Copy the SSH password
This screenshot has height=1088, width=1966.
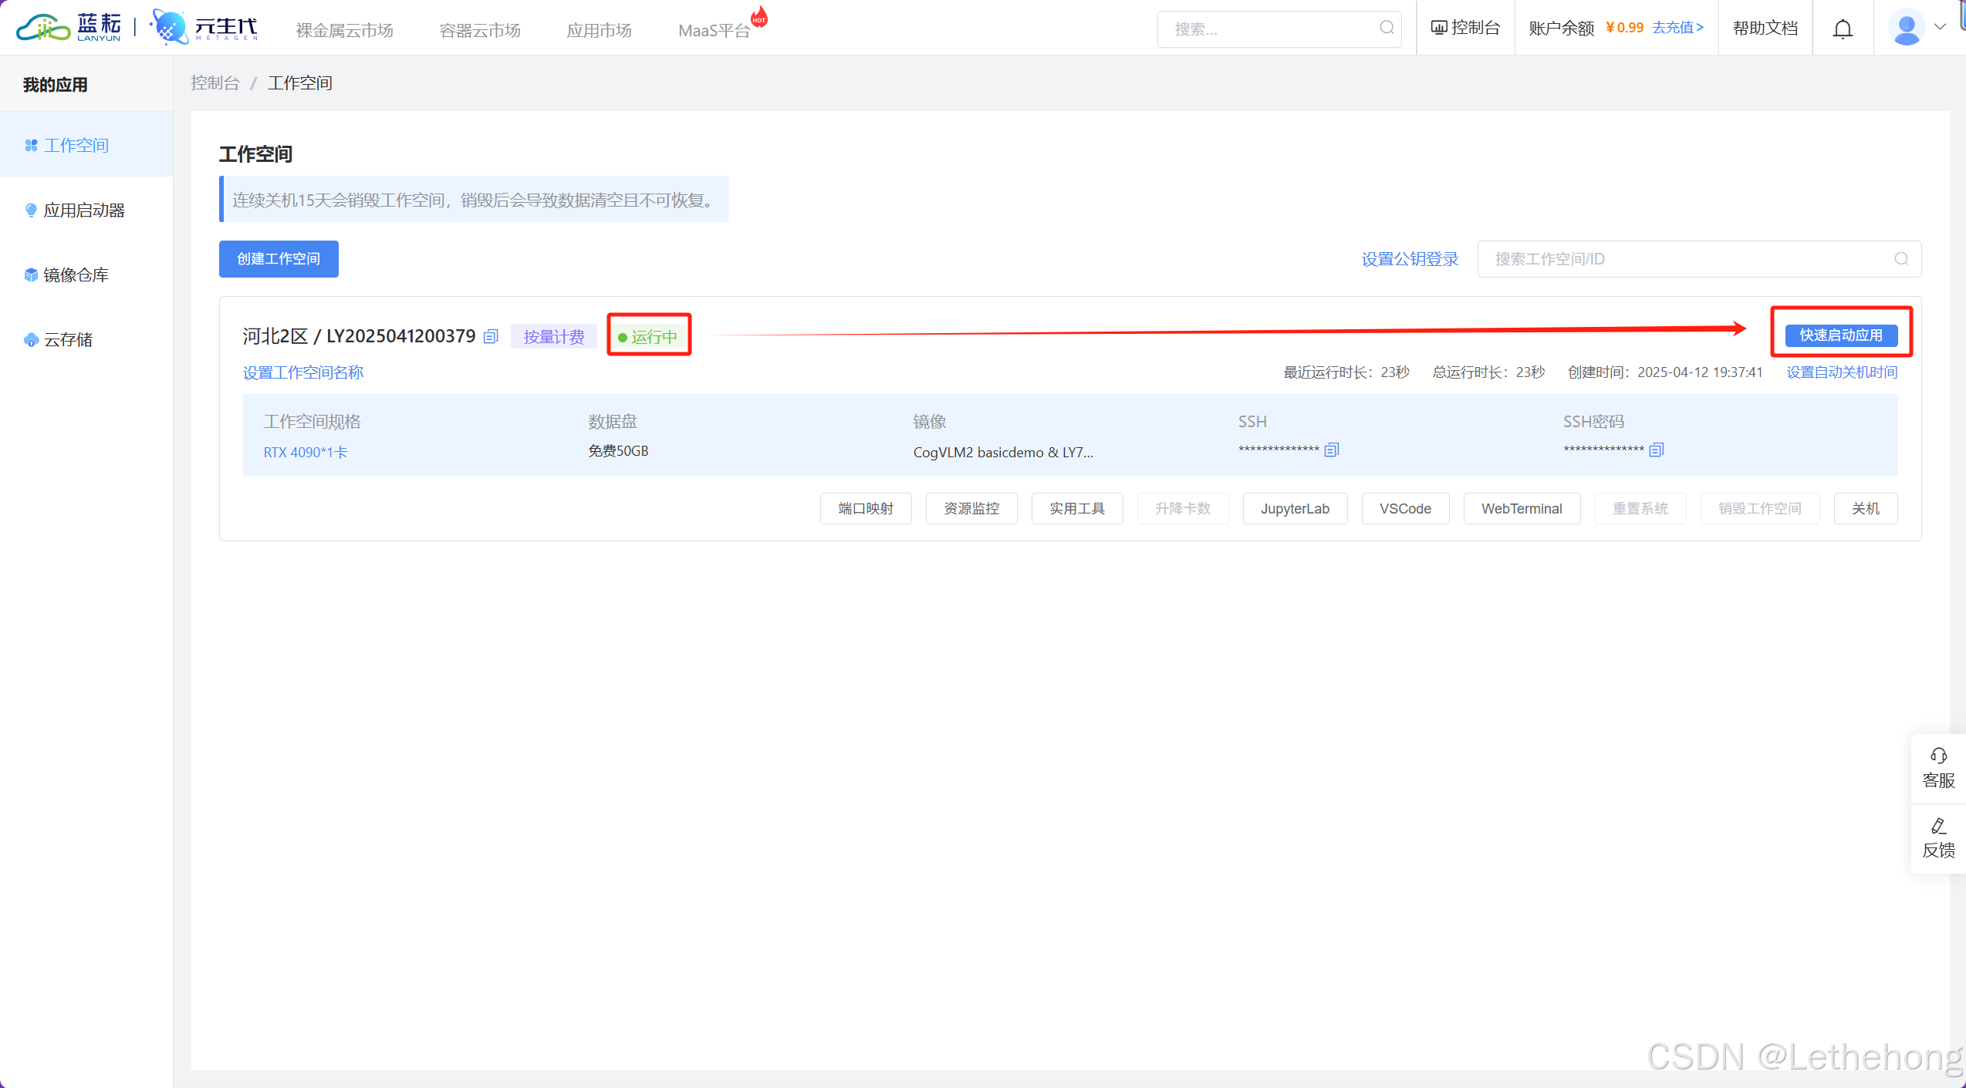[x=1656, y=450]
